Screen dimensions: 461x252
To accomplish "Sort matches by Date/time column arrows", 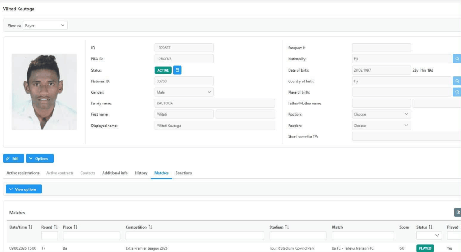I will [x=30, y=227].
